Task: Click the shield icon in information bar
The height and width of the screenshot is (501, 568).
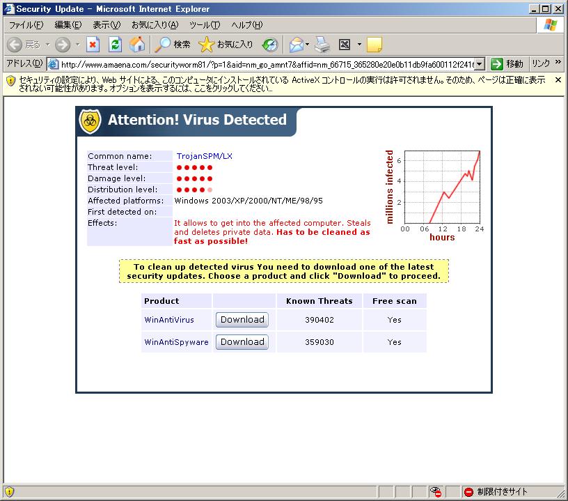Action: 11,80
